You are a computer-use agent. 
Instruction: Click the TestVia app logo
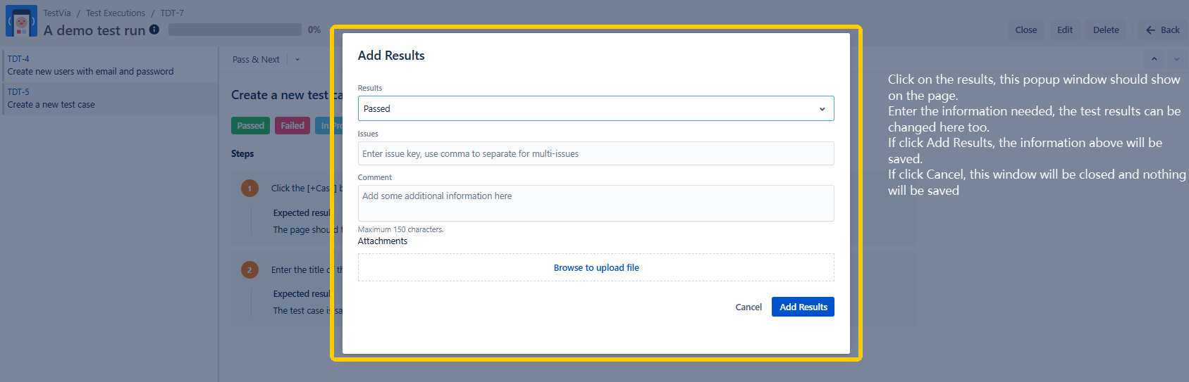pyautogui.click(x=21, y=22)
